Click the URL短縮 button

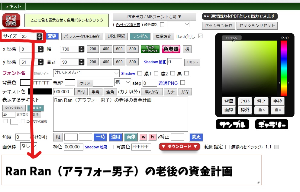(116, 36)
